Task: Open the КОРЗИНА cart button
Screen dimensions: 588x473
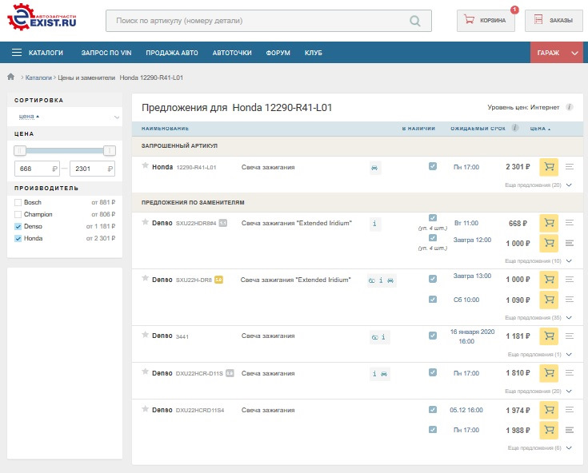Action: pos(486,21)
